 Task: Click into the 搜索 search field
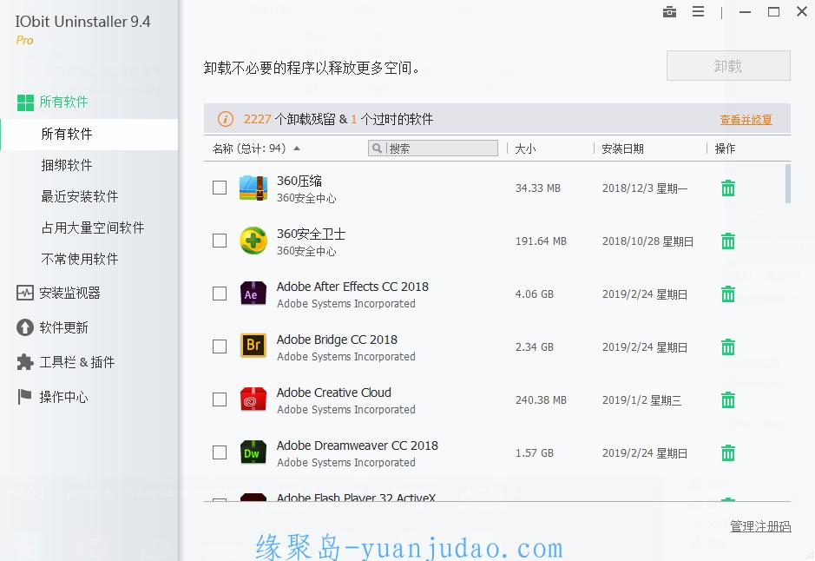click(x=433, y=148)
